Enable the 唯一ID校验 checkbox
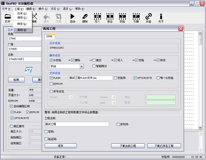 pyautogui.click(x=158, y=78)
